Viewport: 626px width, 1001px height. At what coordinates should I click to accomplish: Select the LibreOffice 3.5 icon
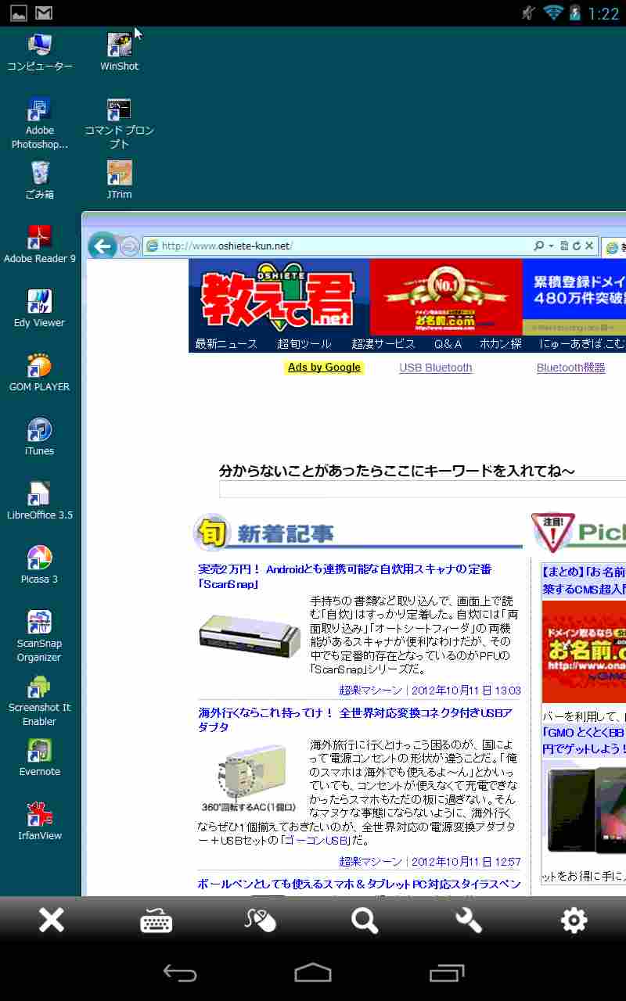pyautogui.click(x=40, y=501)
